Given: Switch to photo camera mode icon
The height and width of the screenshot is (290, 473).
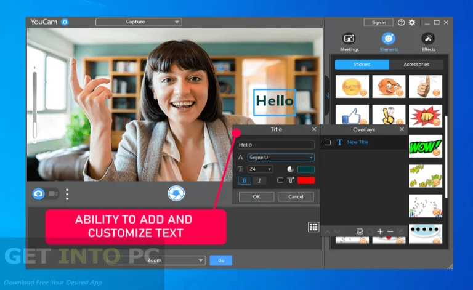Looking at the screenshot, I should (39, 194).
